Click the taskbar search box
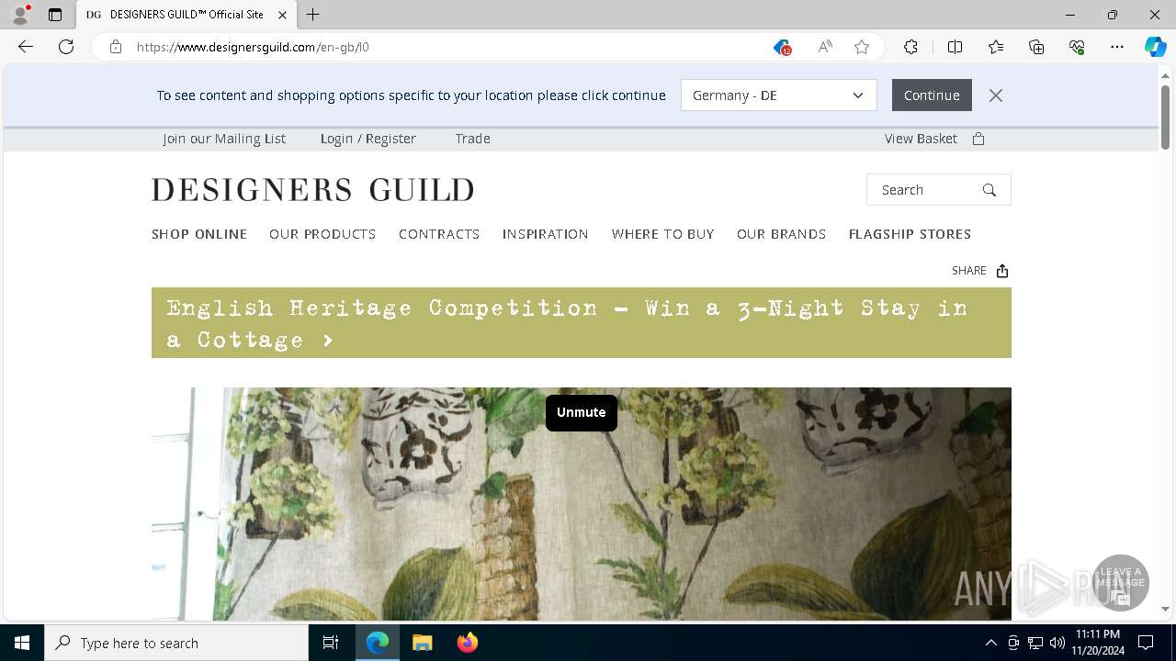This screenshot has height=661, width=1176. (x=176, y=643)
